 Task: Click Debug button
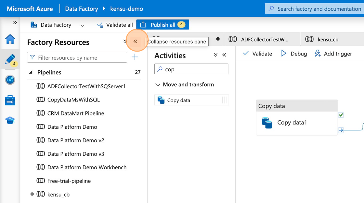click(x=294, y=54)
